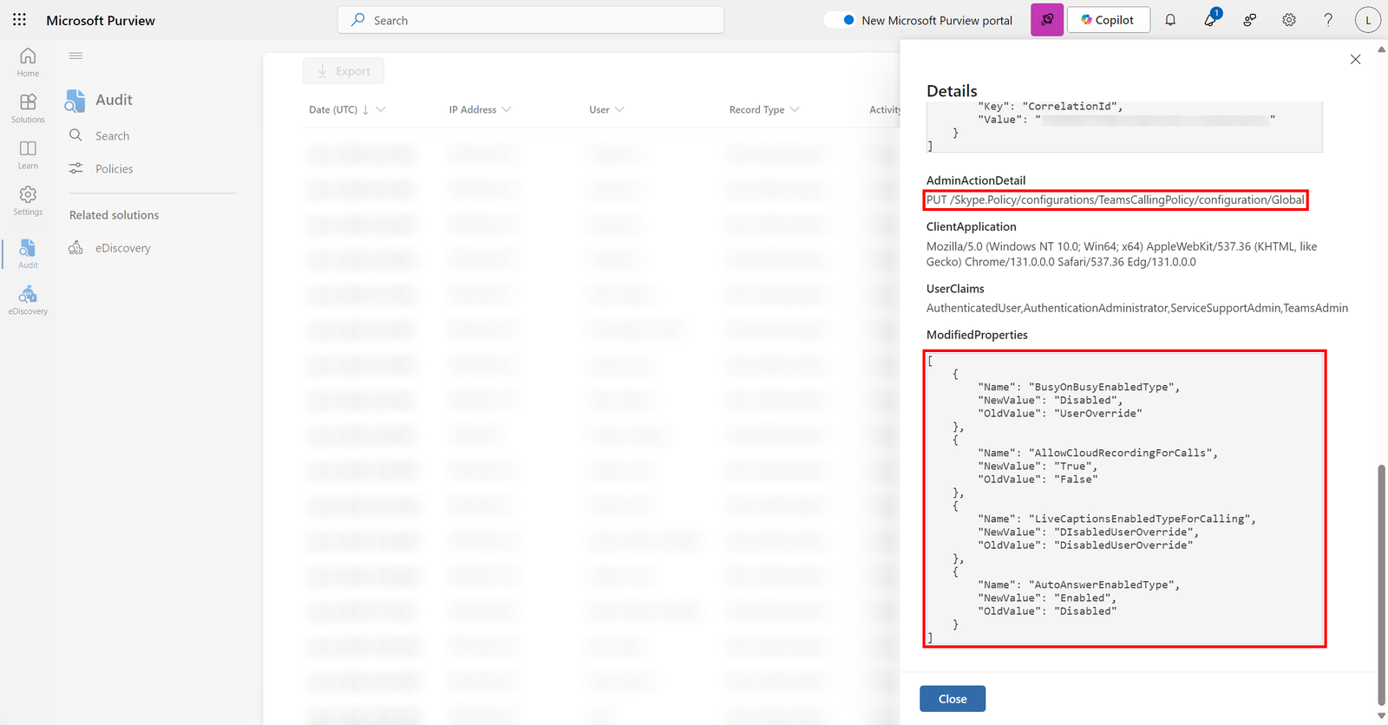Open Learn in left rail
This screenshot has height=725, width=1388.
(x=28, y=155)
